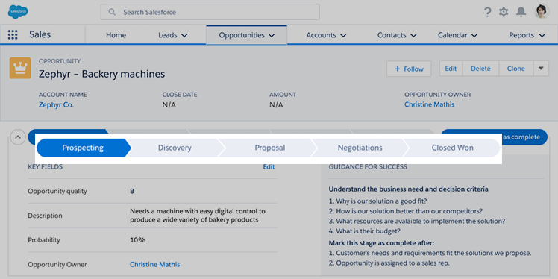
Task: Click the orange opportunity crown icon
Action: click(20, 68)
